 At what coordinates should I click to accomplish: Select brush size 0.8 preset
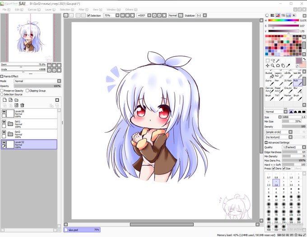click(x=276, y=176)
